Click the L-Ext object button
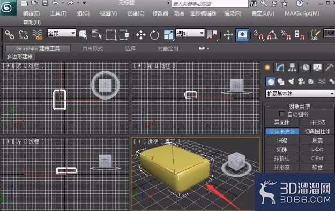 tap(317, 149)
